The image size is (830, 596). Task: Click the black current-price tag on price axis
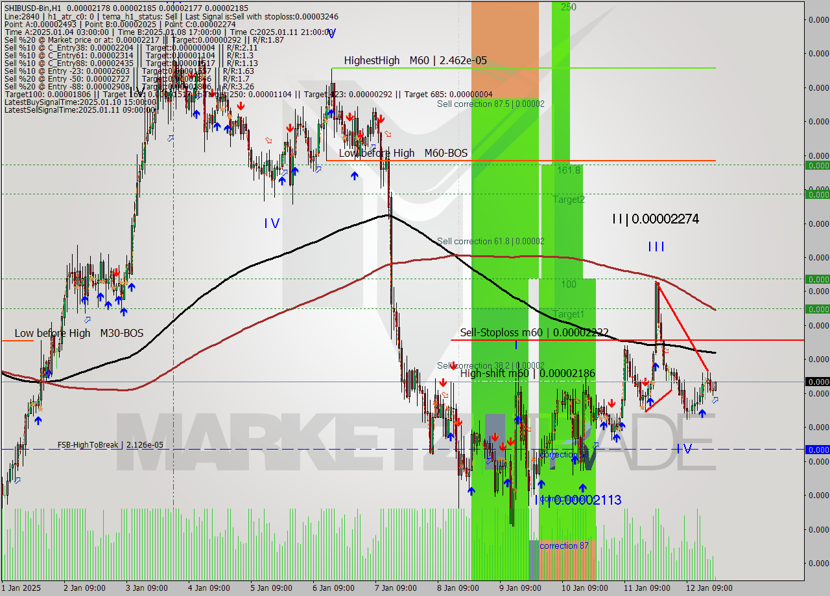coord(817,382)
